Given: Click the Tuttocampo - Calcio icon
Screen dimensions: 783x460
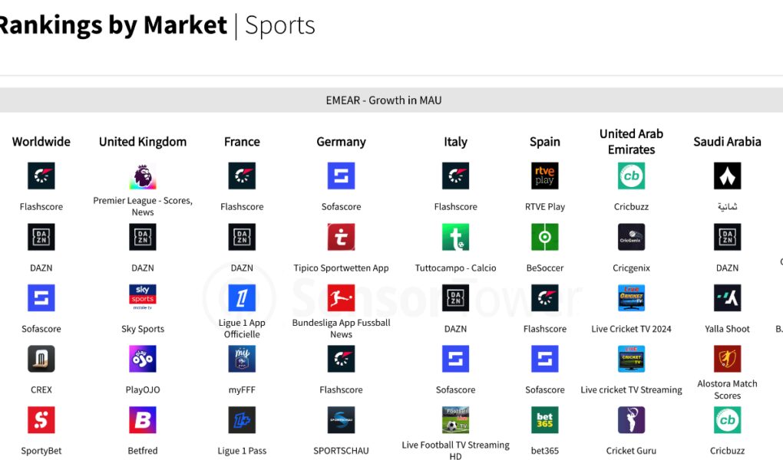Looking at the screenshot, I should 455,237.
